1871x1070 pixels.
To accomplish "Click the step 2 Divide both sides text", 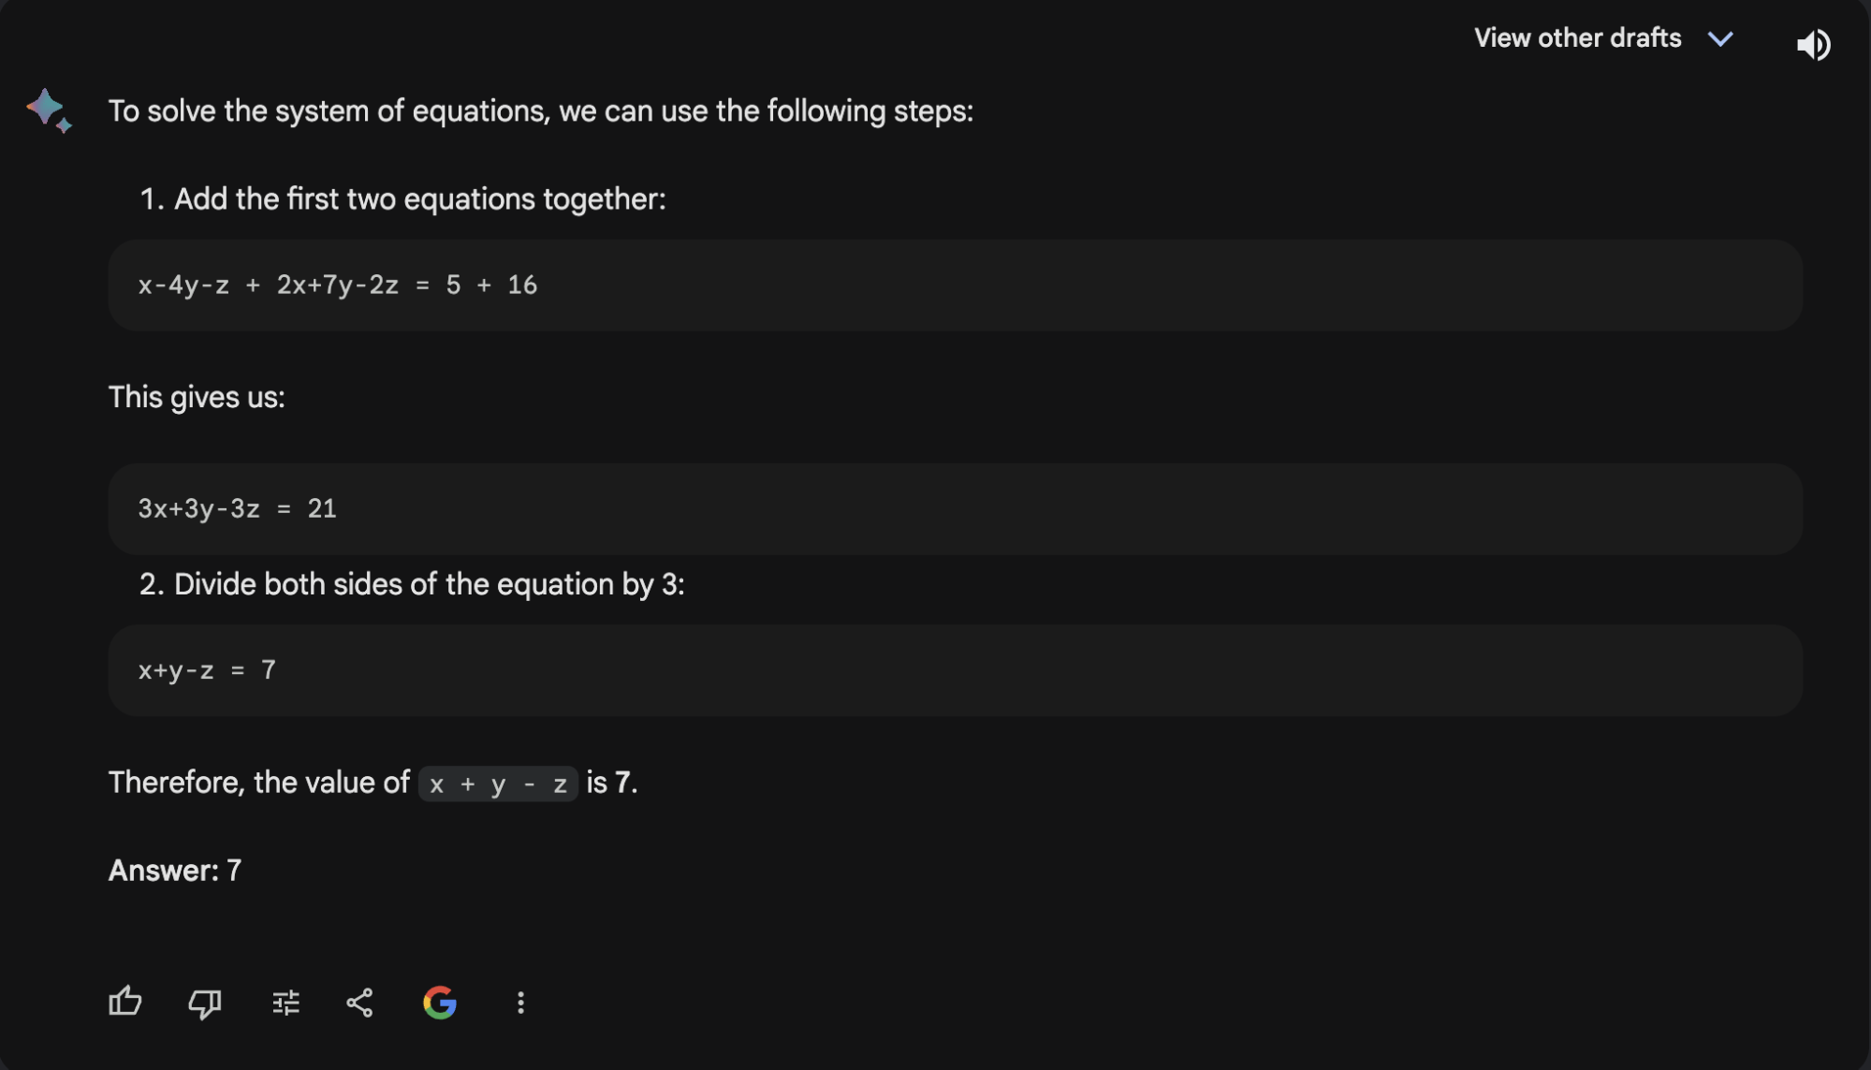I will (412, 584).
